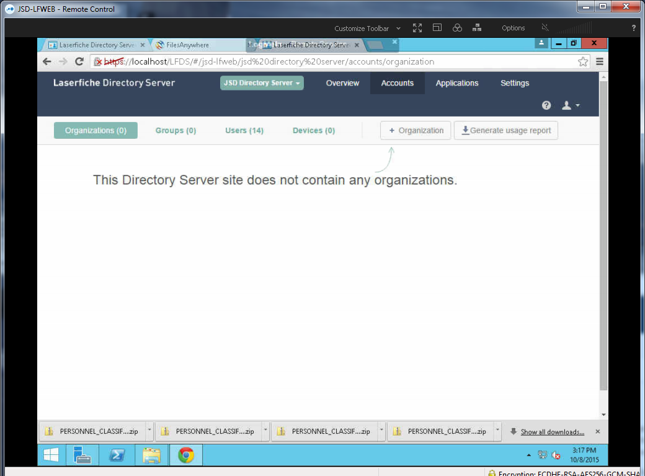Screen dimensions: 645x476
Task: Open options arrow for first PERSONNEL_CLASSIF zip download
Action: click(x=149, y=431)
